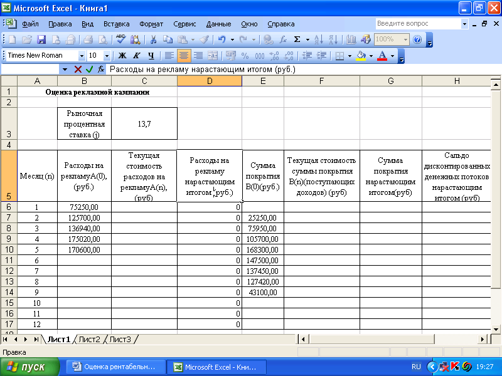Switch to Оценка рентабельн... taskbar window

tap(116, 367)
